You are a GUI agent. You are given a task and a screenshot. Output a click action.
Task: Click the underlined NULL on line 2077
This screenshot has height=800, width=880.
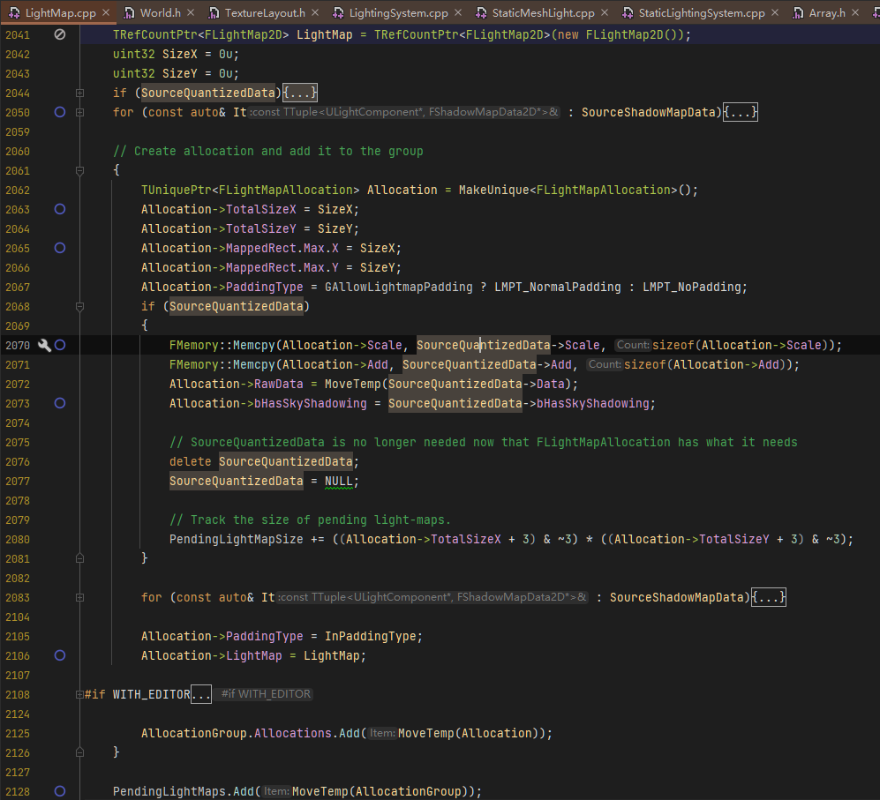(338, 482)
